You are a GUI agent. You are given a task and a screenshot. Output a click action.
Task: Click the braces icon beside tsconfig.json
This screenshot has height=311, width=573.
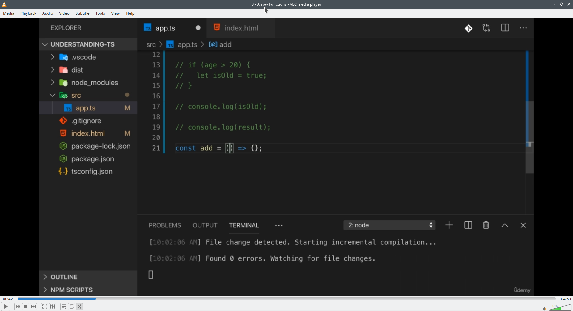click(63, 171)
